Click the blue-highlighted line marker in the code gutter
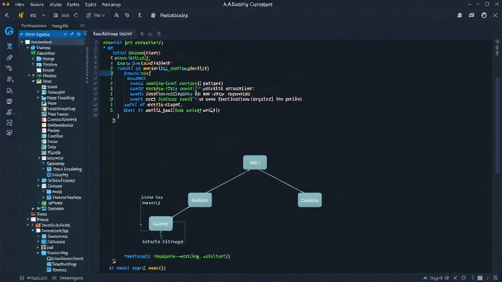 click(x=106, y=73)
